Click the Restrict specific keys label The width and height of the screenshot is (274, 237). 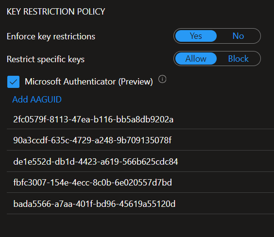46,59
